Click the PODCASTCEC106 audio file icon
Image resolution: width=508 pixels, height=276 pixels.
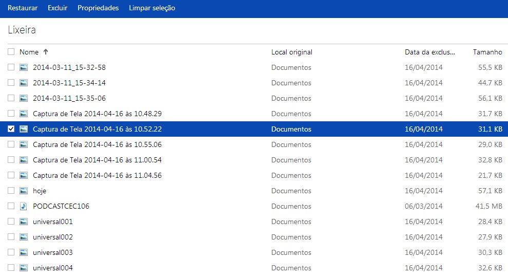click(x=23, y=206)
